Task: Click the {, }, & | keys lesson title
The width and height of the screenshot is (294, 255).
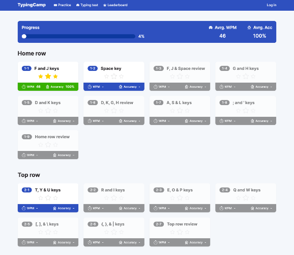Action: click(x=113, y=224)
